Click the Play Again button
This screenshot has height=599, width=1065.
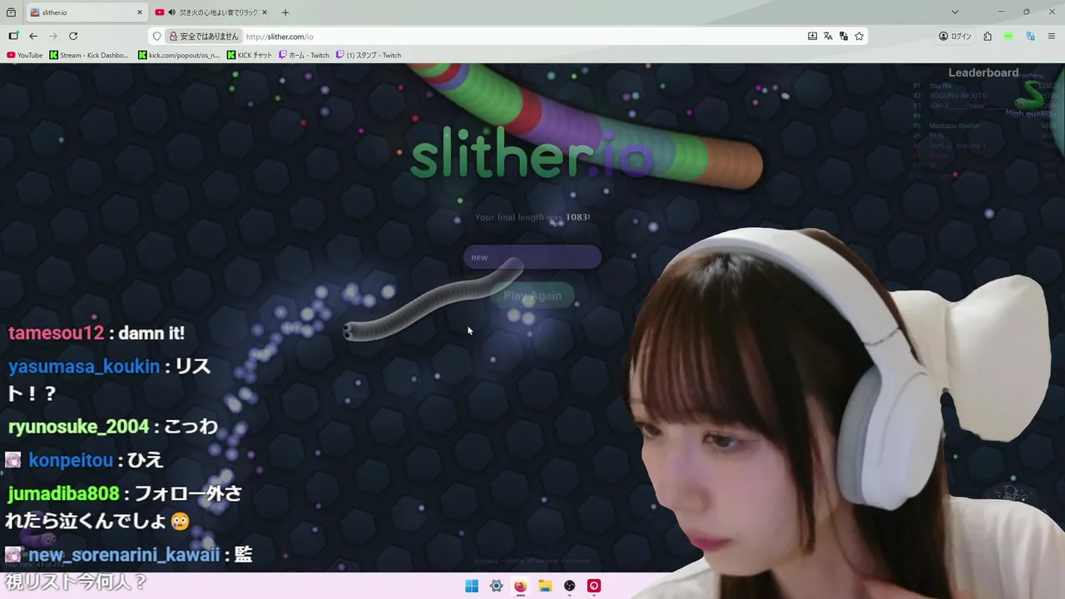pos(532,295)
